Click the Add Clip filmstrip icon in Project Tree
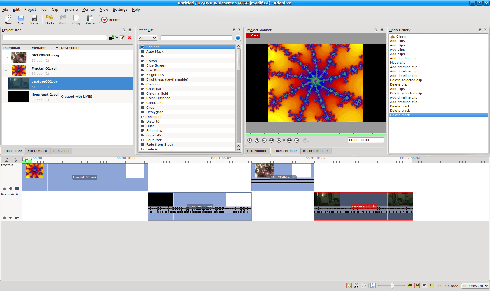Screen dimensions: 490x291 112,38
